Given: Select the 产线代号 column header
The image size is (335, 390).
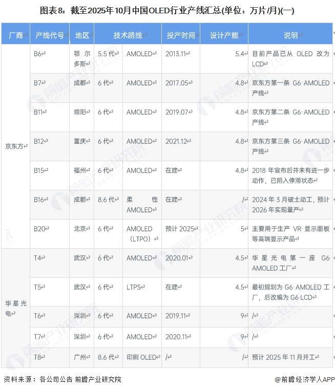Looking at the screenshot, I should (50, 35).
